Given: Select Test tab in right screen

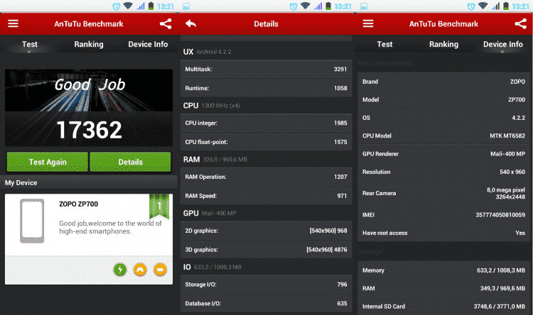Looking at the screenshot, I should 384,45.
